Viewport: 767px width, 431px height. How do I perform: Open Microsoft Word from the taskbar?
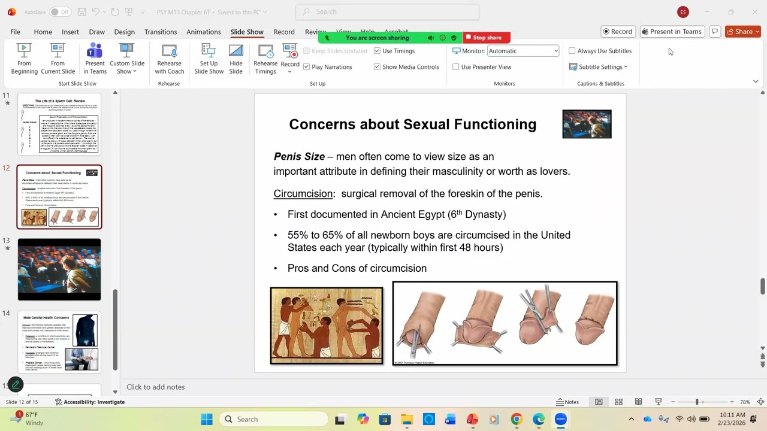click(450, 419)
